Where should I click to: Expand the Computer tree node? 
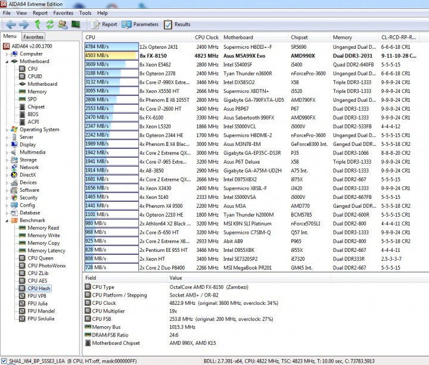pos(7,54)
